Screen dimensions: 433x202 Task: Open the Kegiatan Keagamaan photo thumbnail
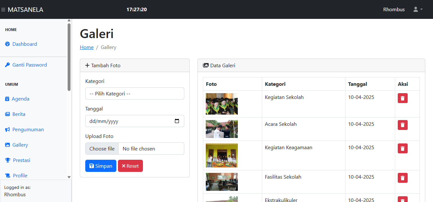[222, 155]
